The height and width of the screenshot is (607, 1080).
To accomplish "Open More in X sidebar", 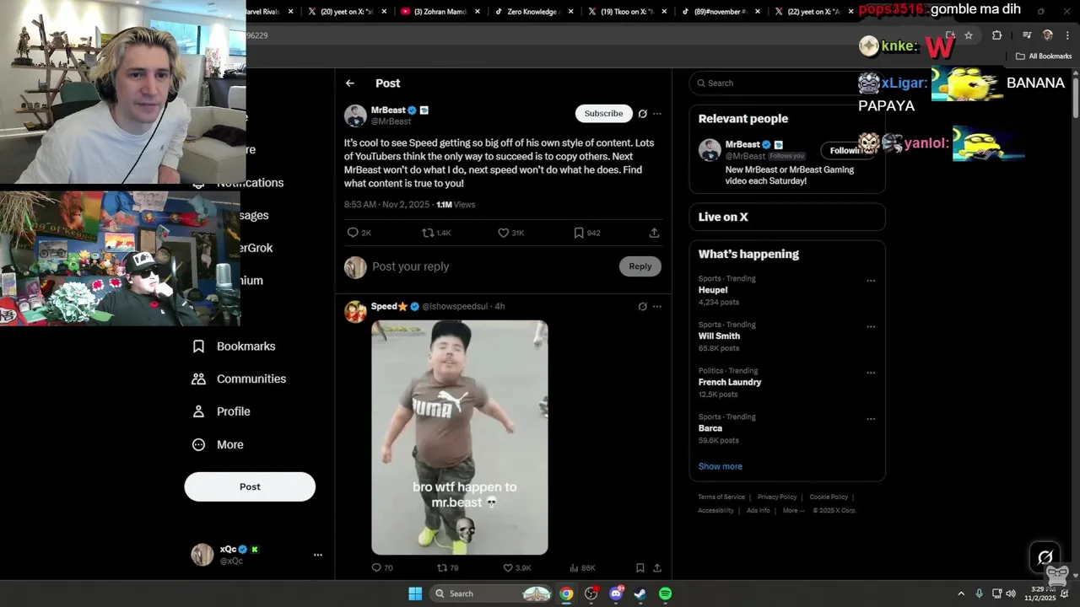I will [218, 445].
